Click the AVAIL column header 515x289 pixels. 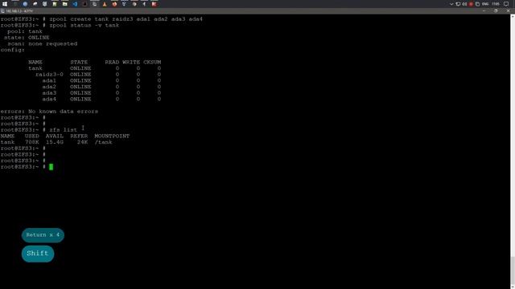click(55, 136)
